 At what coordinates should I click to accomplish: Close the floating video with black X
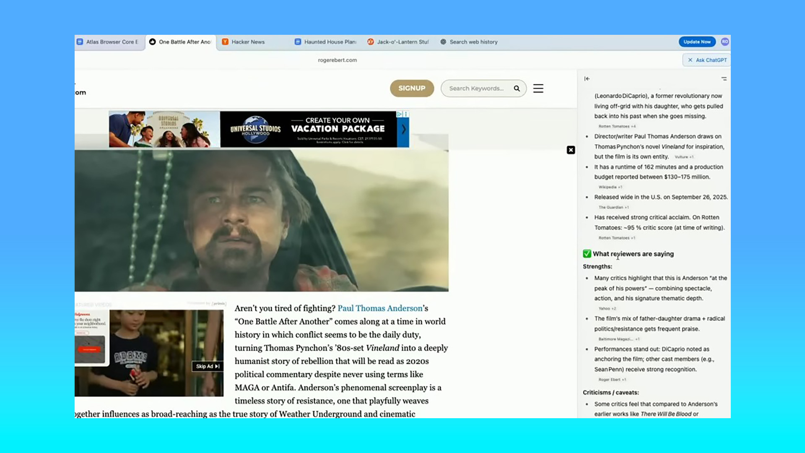(571, 150)
